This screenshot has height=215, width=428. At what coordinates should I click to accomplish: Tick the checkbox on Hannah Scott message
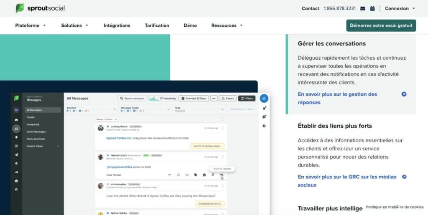pyautogui.click(x=222, y=157)
